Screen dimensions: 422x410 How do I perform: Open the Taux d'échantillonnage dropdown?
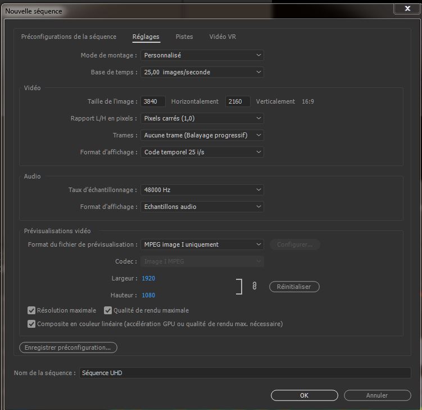[x=202, y=190]
